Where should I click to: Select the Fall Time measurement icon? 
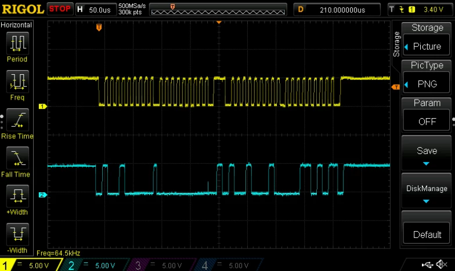[17, 158]
